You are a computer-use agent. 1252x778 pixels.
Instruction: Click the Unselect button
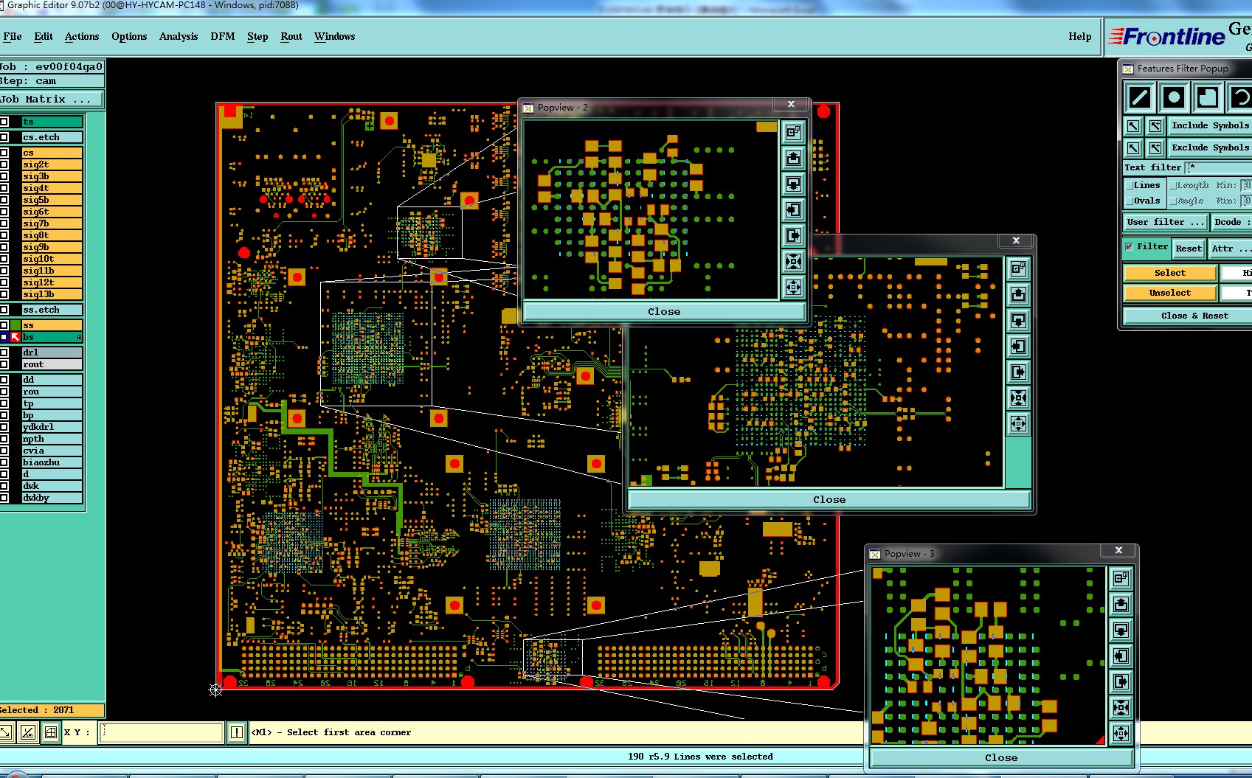pyautogui.click(x=1170, y=293)
